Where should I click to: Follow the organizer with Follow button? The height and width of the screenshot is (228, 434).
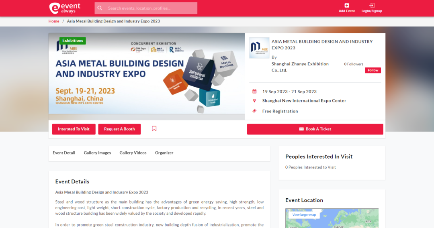coord(373,71)
